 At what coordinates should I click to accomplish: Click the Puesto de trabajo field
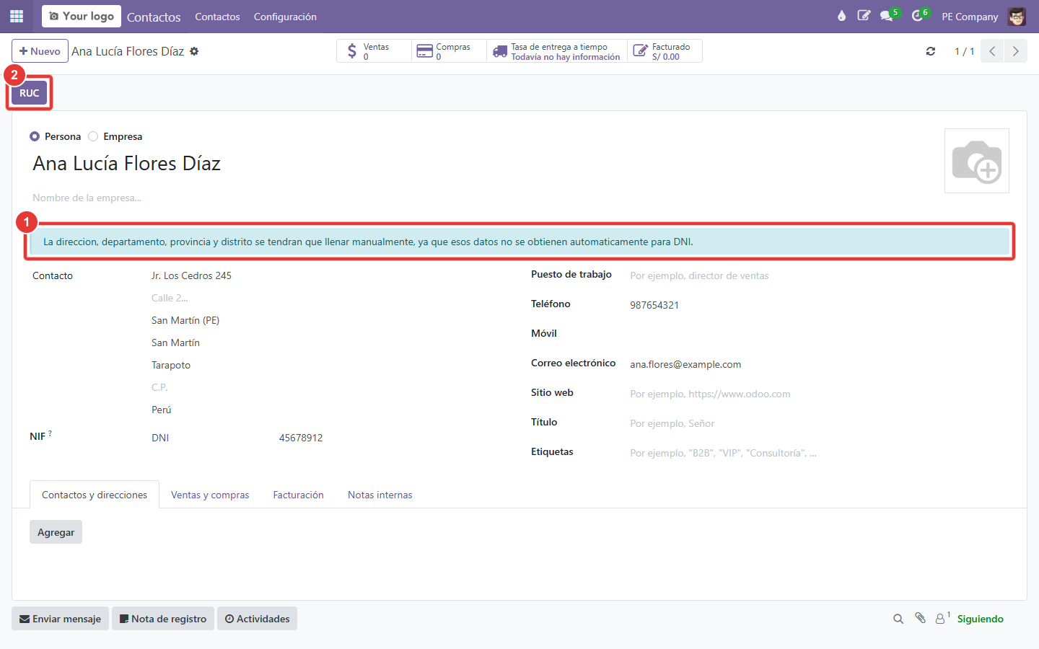pyautogui.click(x=820, y=275)
